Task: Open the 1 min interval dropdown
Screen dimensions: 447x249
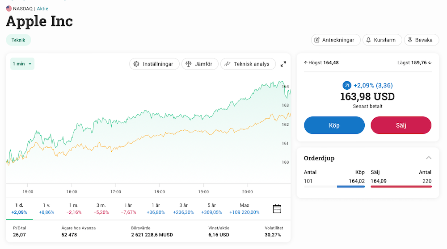Action: click(22, 64)
